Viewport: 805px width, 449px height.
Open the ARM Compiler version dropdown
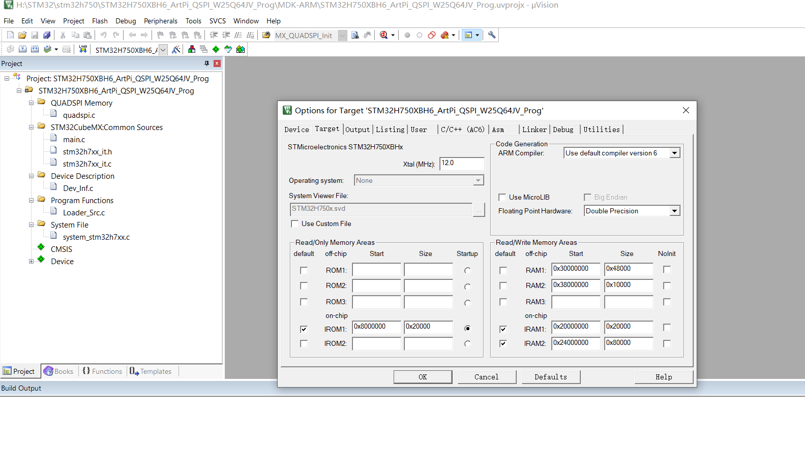[674, 153]
